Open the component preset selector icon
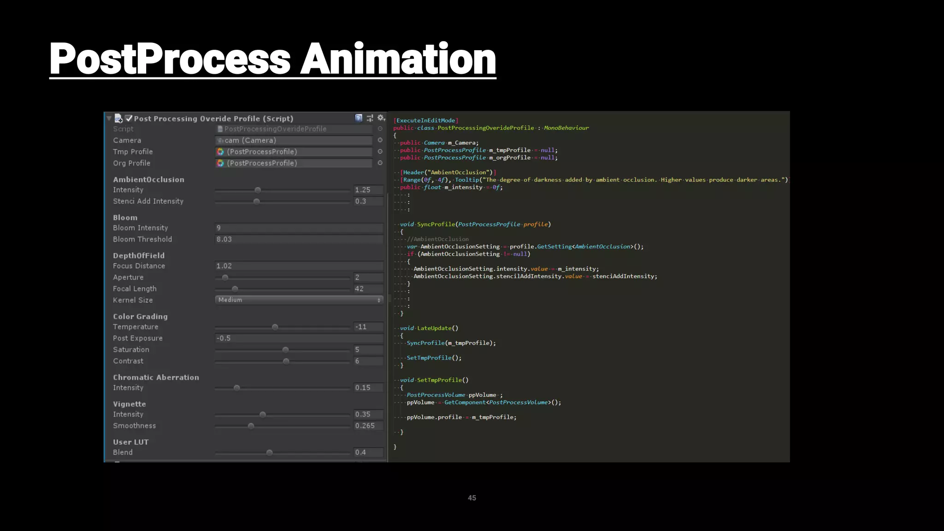The height and width of the screenshot is (531, 944). (370, 118)
